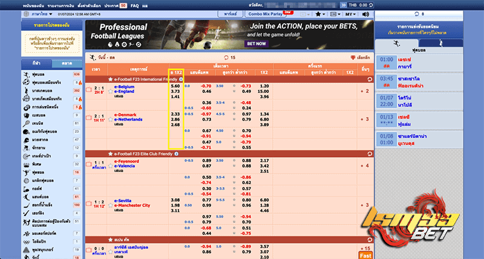Open the announcements menu with badge 50
This screenshot has width=484, height=259.
pyautogui.click(x=116, y=5)
